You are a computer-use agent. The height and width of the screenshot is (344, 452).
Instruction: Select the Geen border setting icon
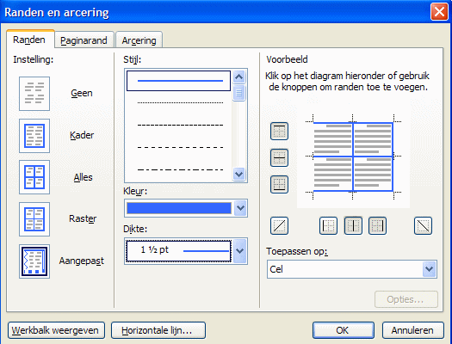click(34, 94)
